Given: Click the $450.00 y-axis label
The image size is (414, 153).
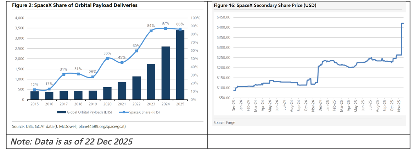Looking at the screenshot, I should [223, 17].
